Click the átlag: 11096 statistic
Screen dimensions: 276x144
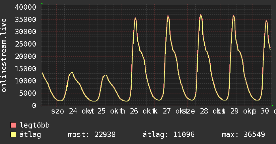pos(168,135)
